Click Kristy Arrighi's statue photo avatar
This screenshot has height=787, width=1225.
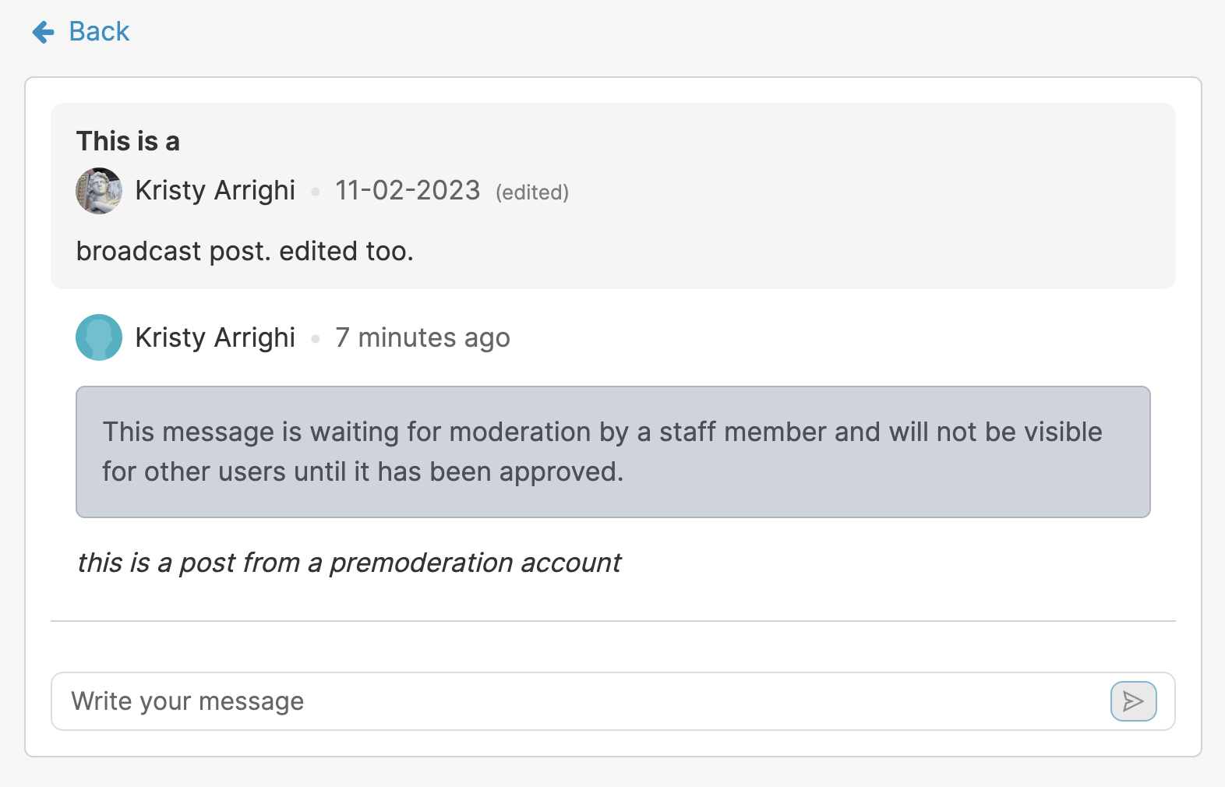click(x=99, y=191)
